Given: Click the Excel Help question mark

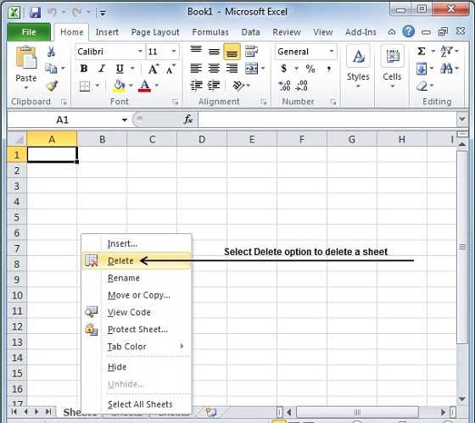Looking at the screenshot, I should (x=408, y=31).
